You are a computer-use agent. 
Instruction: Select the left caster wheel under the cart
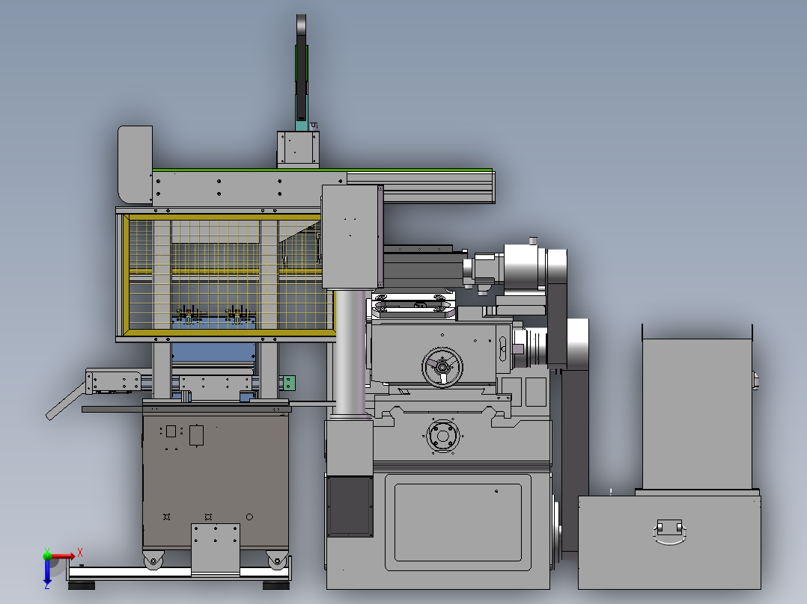point(153,559)
